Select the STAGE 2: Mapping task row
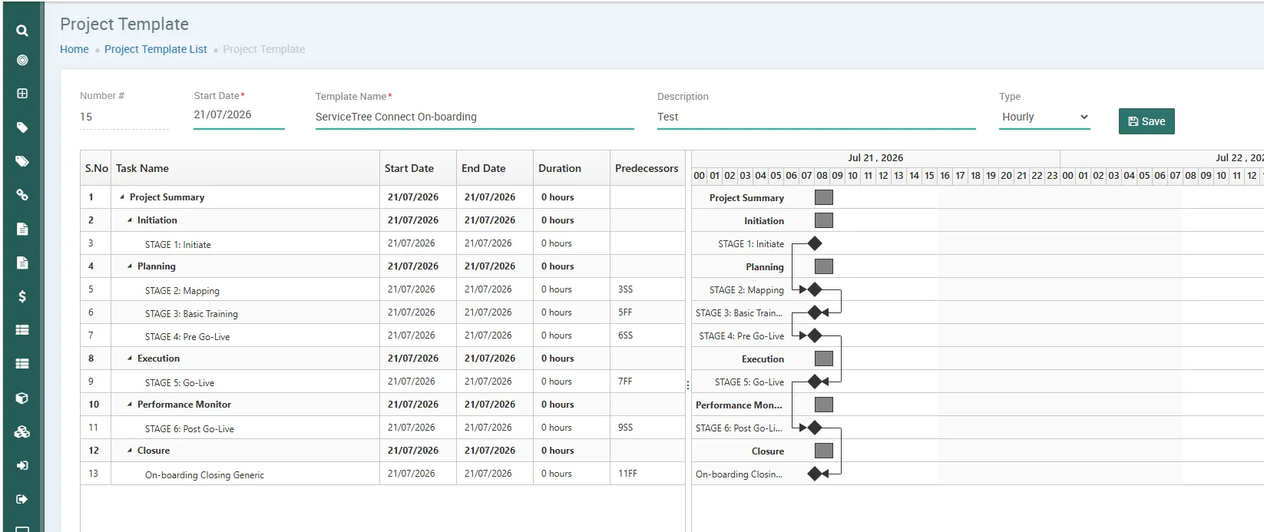Image resolution: width=1264 pixels, height=532 pixels. 382,289
